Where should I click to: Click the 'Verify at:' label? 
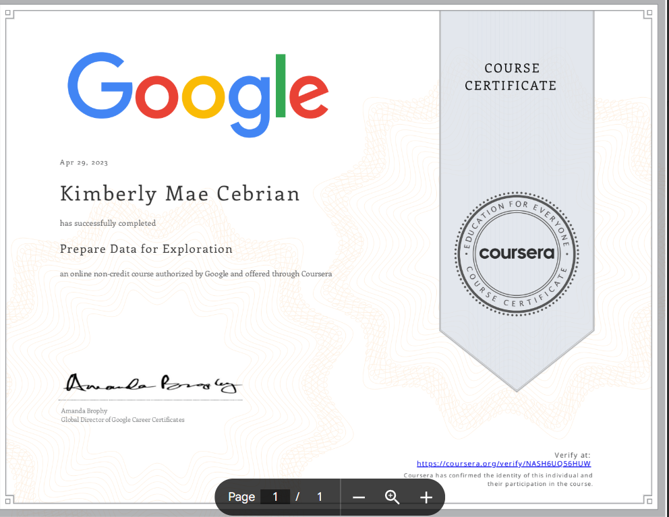[572, 455]
